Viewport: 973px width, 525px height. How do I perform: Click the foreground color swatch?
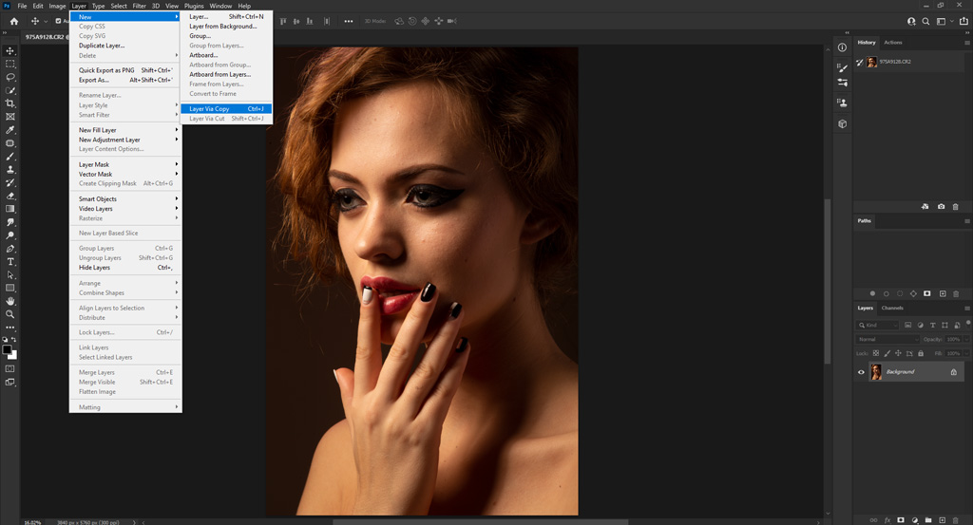coord(7,349)
